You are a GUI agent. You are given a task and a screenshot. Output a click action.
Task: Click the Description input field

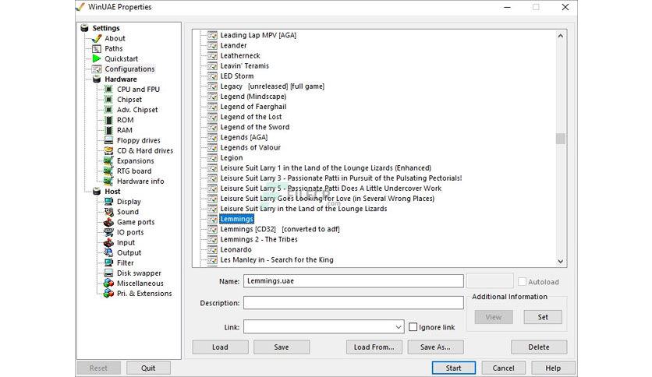tap(353, 303)
